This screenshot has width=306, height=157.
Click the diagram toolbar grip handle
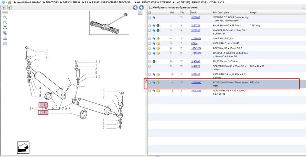click(x=5, y=13)
